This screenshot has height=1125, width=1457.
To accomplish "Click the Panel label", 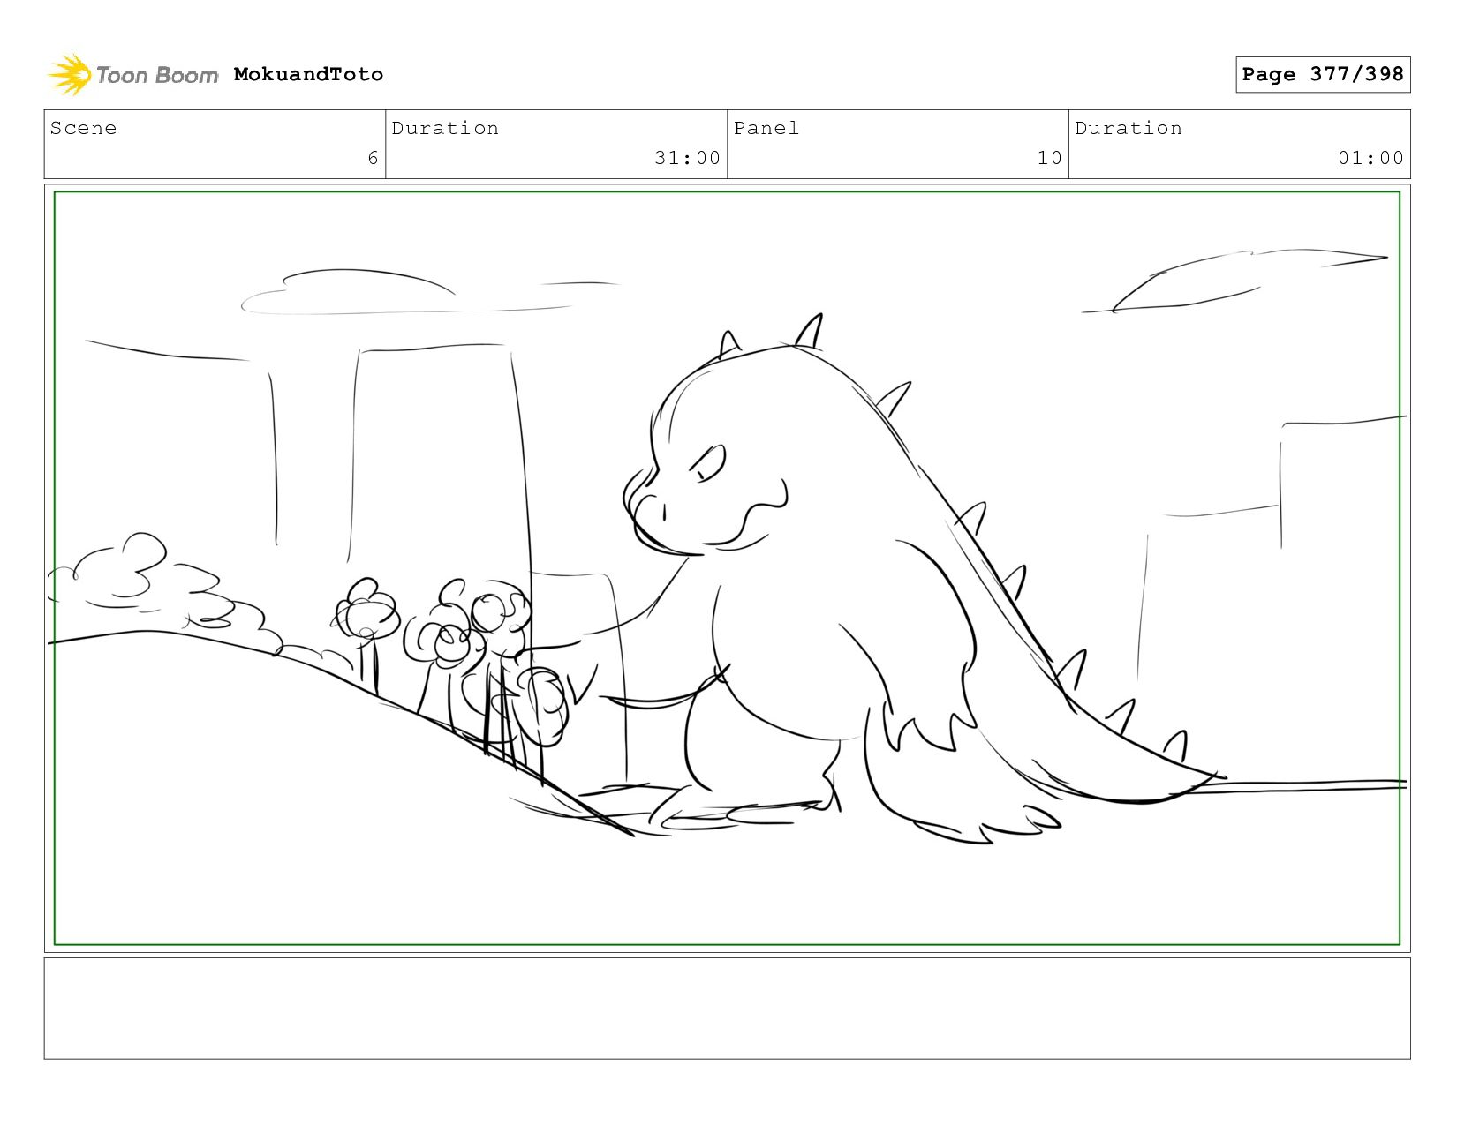I will click(x=766, y=128).
